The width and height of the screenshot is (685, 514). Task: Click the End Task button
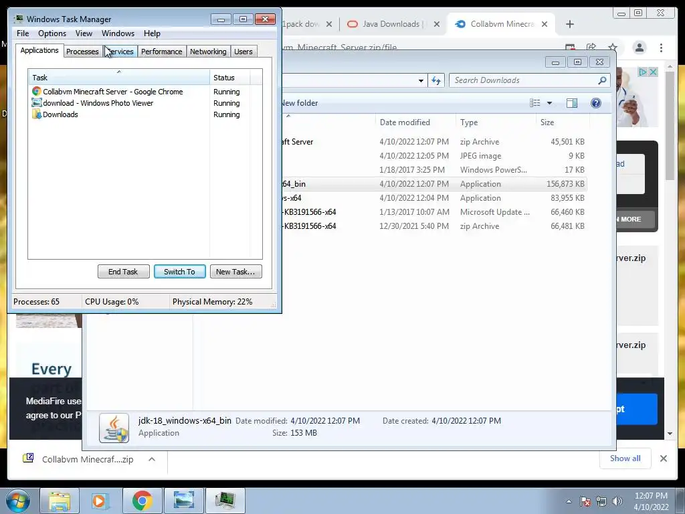tap(123, 272)
